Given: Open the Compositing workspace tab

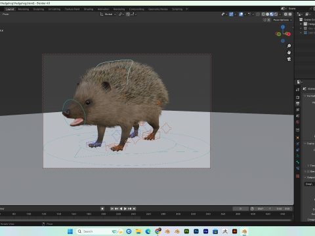Looking at the screenshot, I should click(136, 9).
